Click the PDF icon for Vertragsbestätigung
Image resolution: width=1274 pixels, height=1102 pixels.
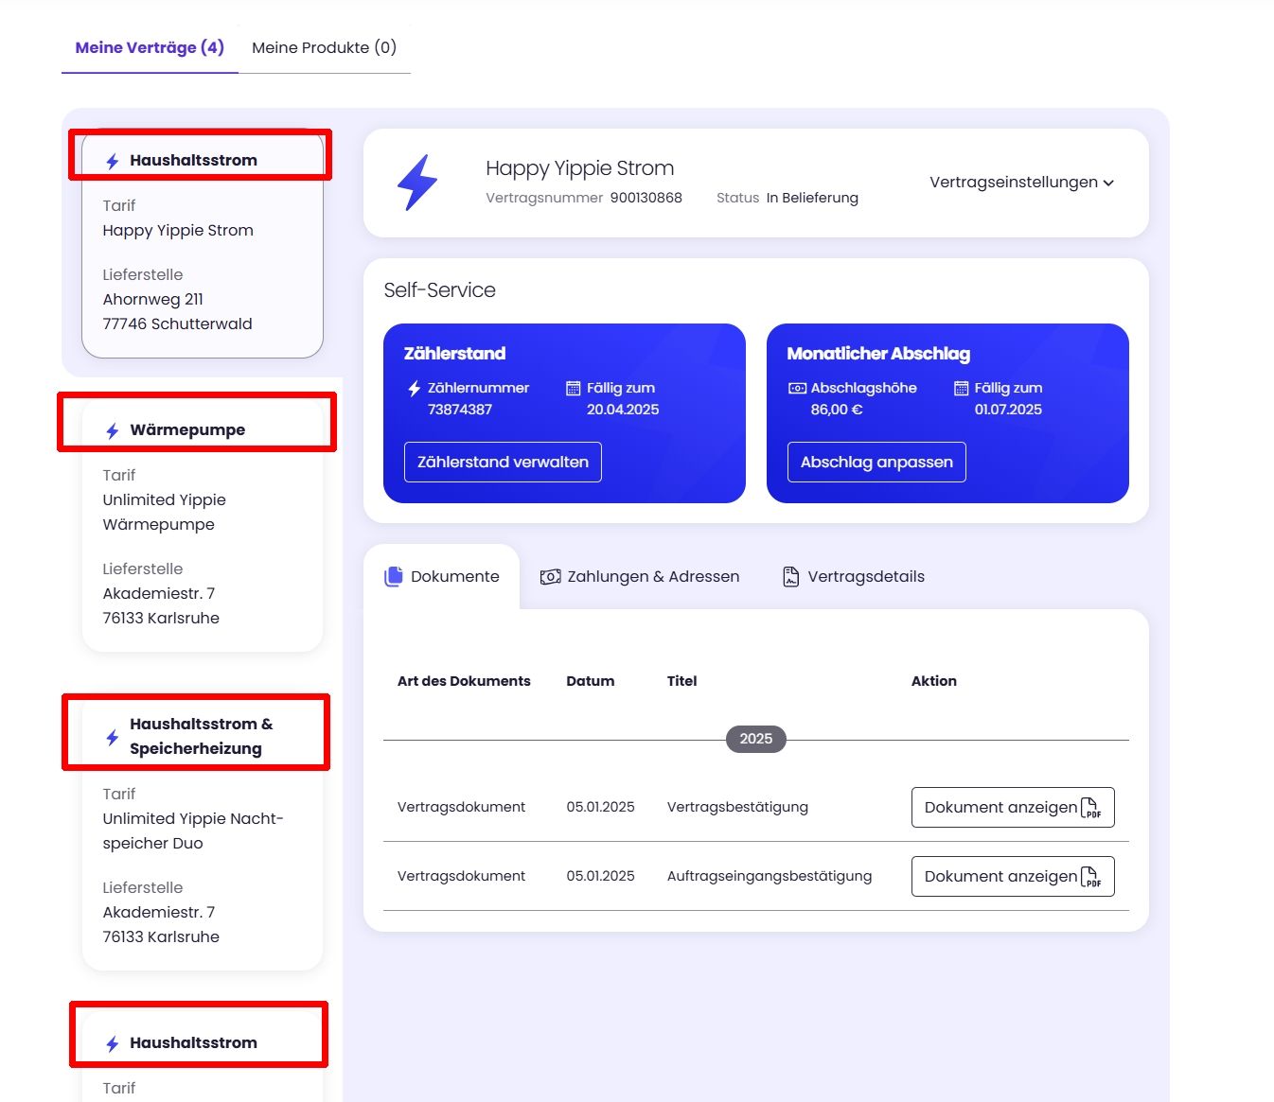[1090, 808]
